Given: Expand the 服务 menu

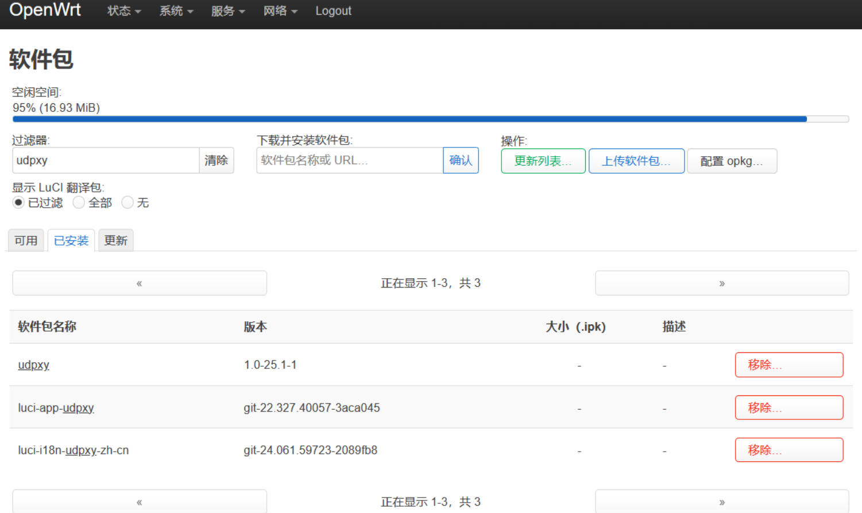Looking at the screenshot, I should (x=228, y=11).
